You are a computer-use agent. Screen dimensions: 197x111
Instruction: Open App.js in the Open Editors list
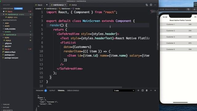(10, 11)
